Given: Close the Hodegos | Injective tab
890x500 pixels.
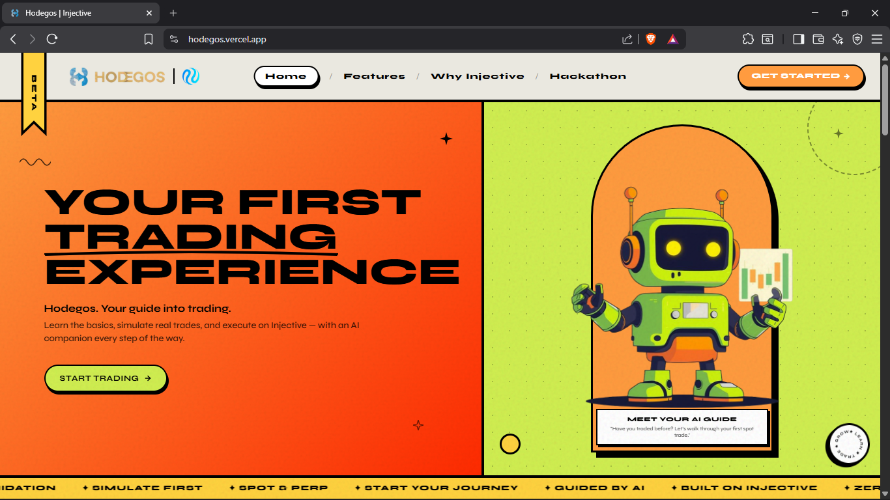Looking at the screenshot, I should point(149,13).
